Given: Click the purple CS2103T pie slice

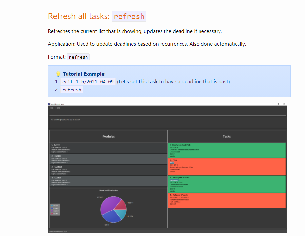Looking at the screenshot, I should (x=109, y=204).
